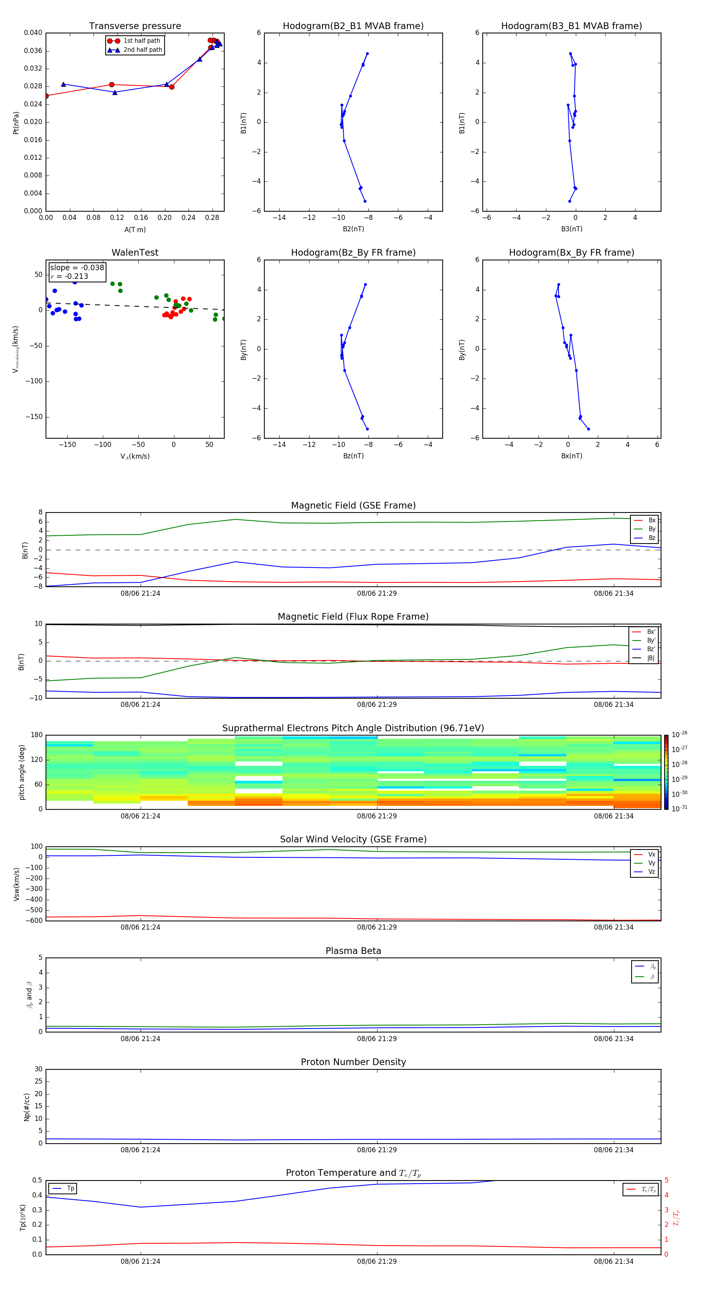Click the "Proton Temperature and Te/Tp" title
Image resolution: width=707 pixels, height=1296 pixels.
353,1173
